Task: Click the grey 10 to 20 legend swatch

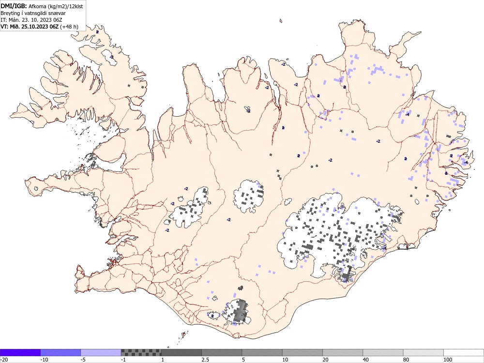Action: (302, 352)
